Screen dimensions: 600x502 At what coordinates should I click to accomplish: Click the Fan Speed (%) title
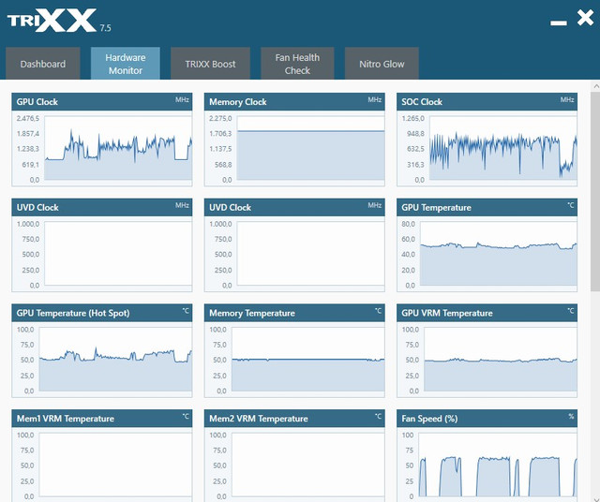click(x=429, y=419)
